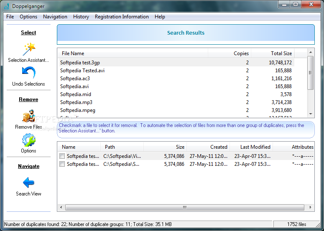Sort details by Name column header

coord(79,147)
